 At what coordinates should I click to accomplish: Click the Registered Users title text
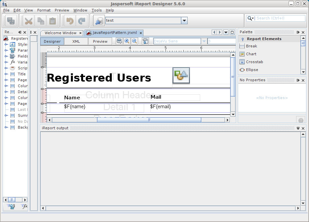pos(99,78)
